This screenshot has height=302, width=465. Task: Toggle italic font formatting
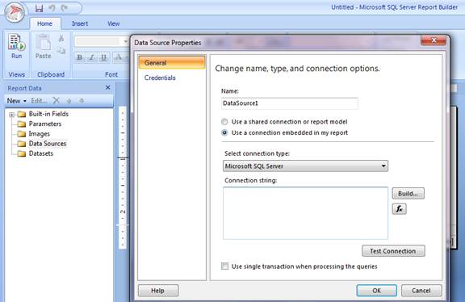(92, 57)
